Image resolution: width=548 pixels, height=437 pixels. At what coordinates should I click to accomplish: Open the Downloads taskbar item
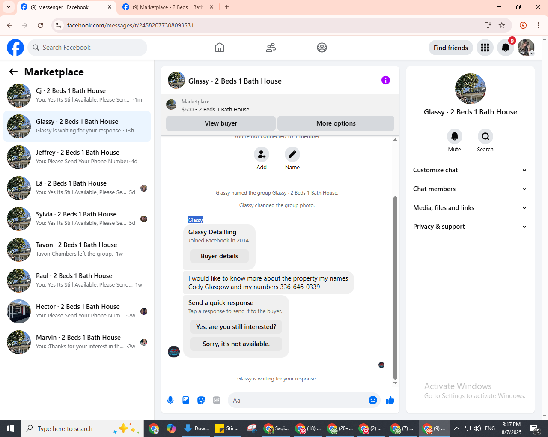coord(196,428)
